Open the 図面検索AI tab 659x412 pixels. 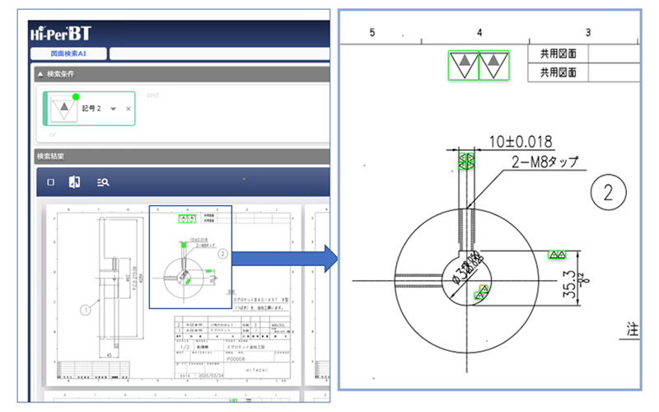click(x=68, y=54)
